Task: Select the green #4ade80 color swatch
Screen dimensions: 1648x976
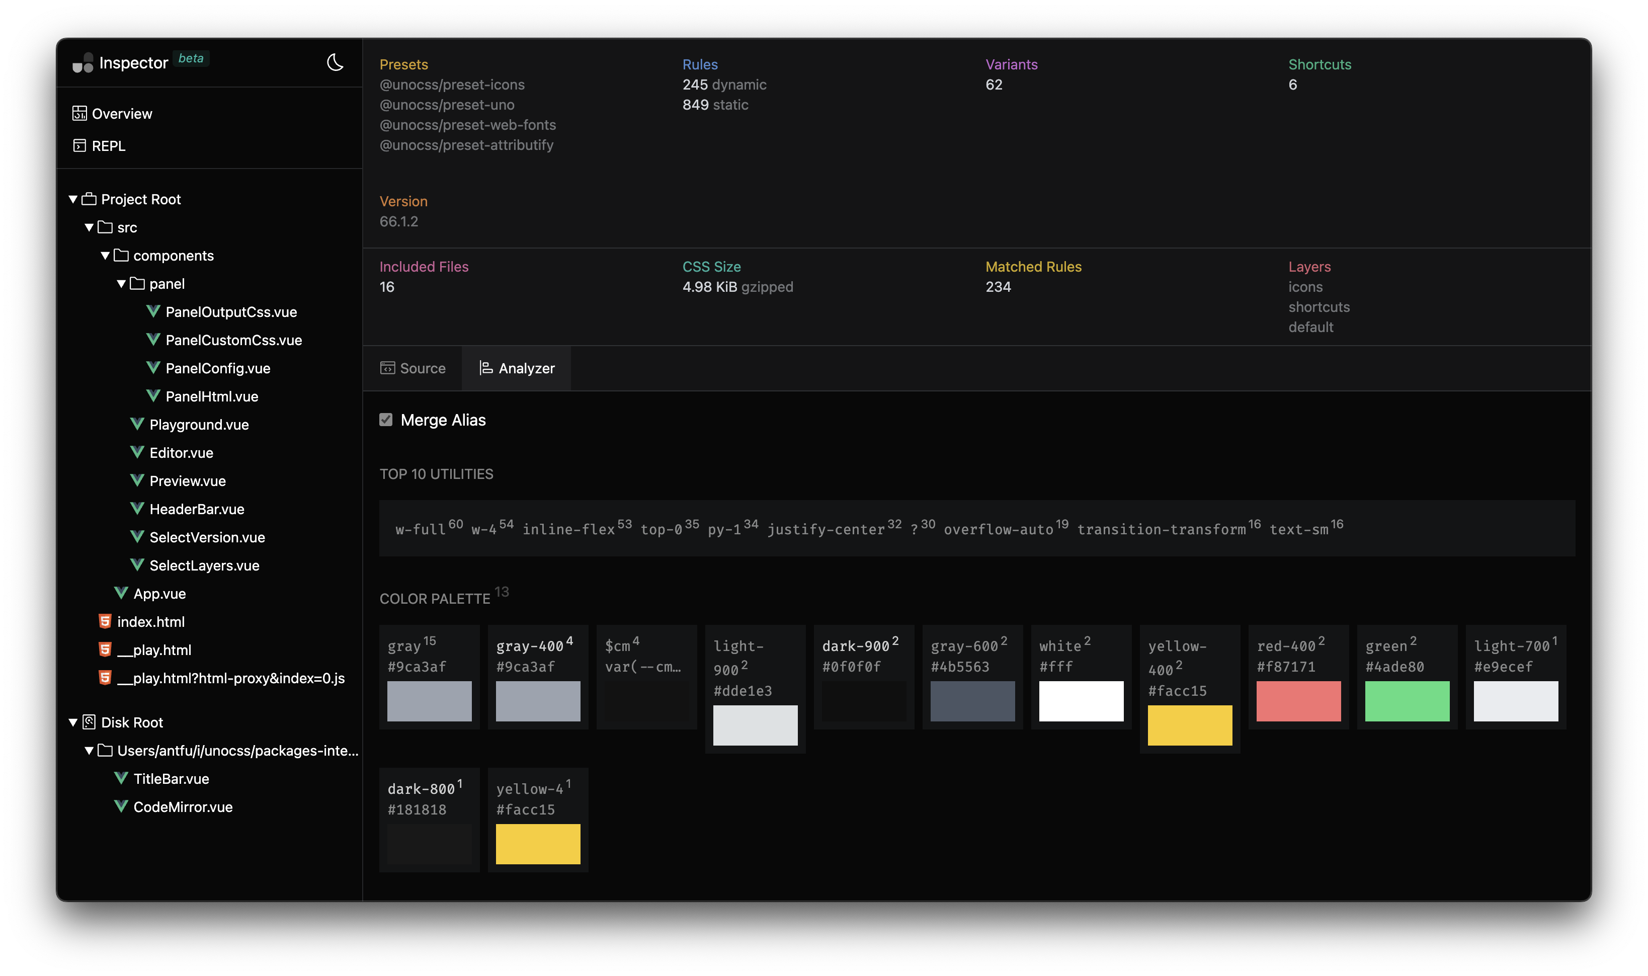Action: (1407, 701)
